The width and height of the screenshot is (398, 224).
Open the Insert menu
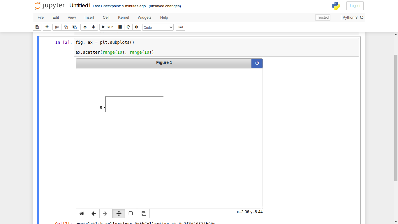pyautogui.click(x=89, y=17)
